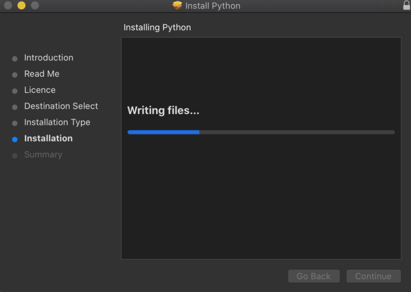Click the Licence step bullet

tap(15, 91)
